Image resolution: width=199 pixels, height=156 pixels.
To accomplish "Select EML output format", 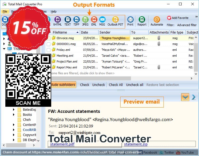I will pyautogui.click(x=94, y=21).
